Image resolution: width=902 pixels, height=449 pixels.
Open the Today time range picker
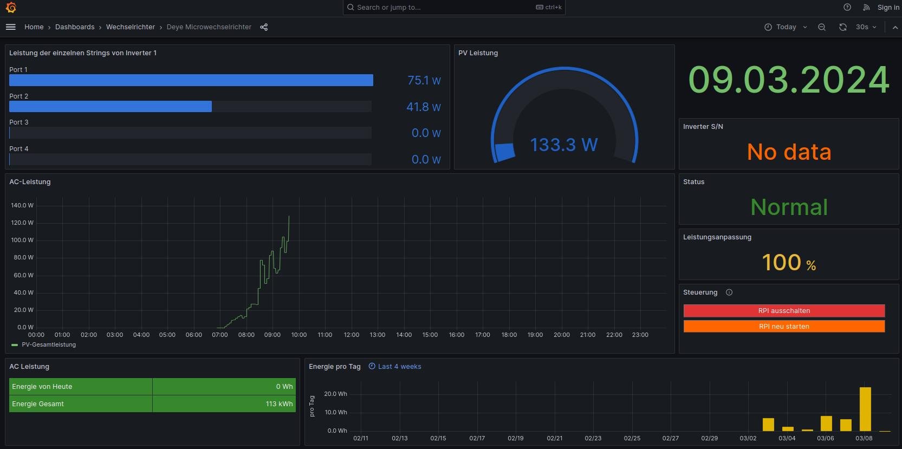[x=786, y=27]
